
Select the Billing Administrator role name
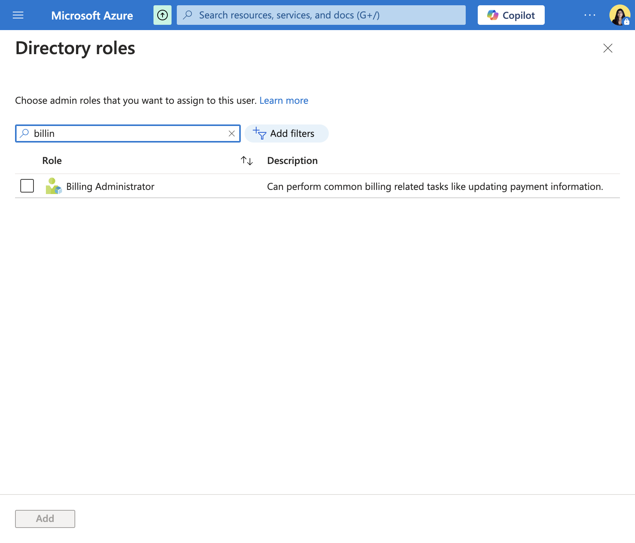pyautogui.click(x=110, y=187)
